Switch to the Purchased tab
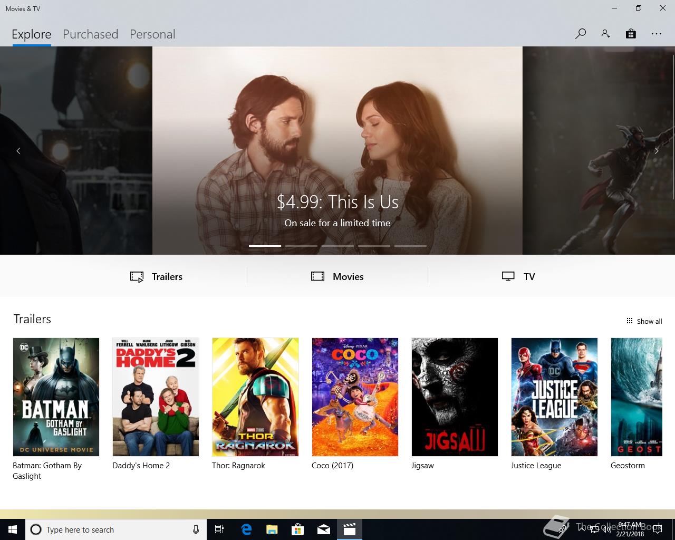 coord(90,34)
